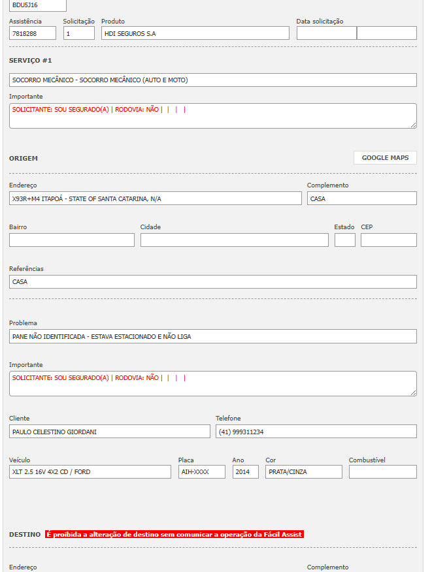Viewport: 447px width, 572px height.
Task: Focus the empty Bairro field
Action: click(72, 240)
